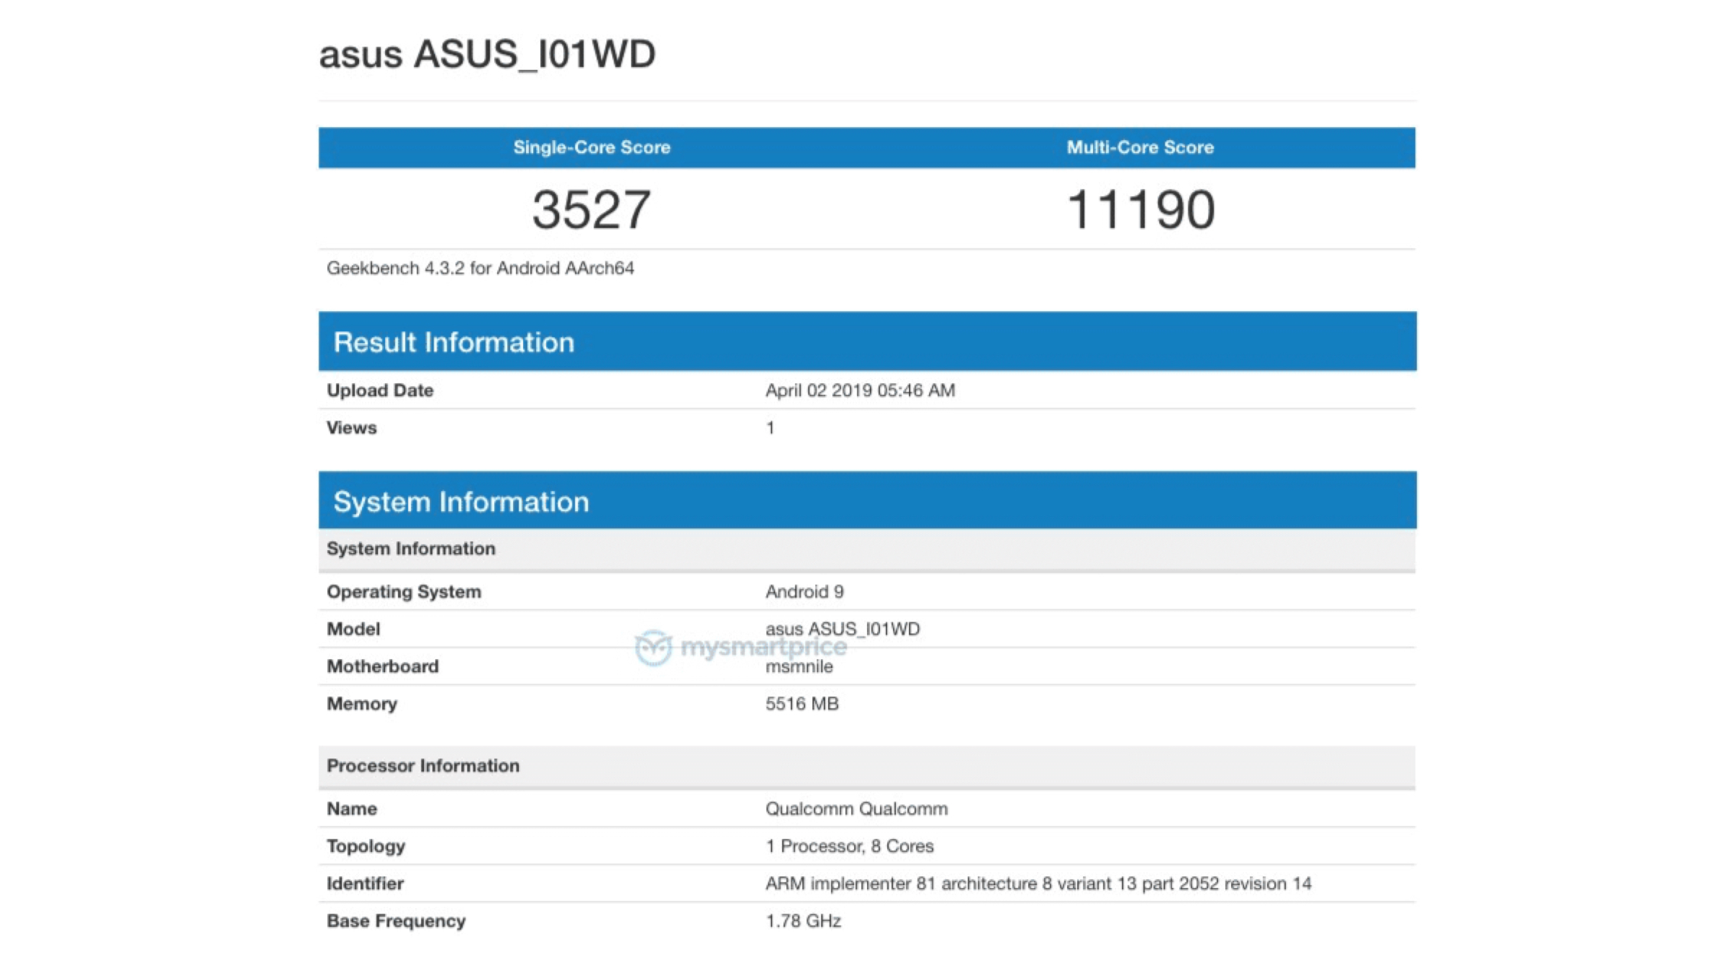
Task: Click the Result Information section header
Action: tap(454, 342)
